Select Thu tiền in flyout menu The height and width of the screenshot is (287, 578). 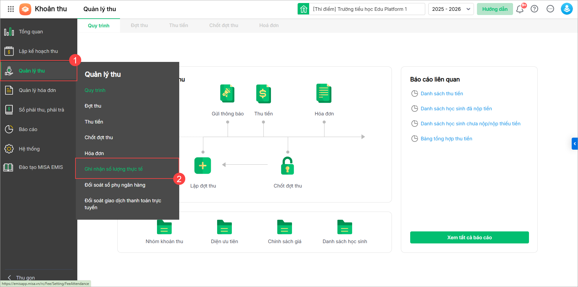coord(94,122)
